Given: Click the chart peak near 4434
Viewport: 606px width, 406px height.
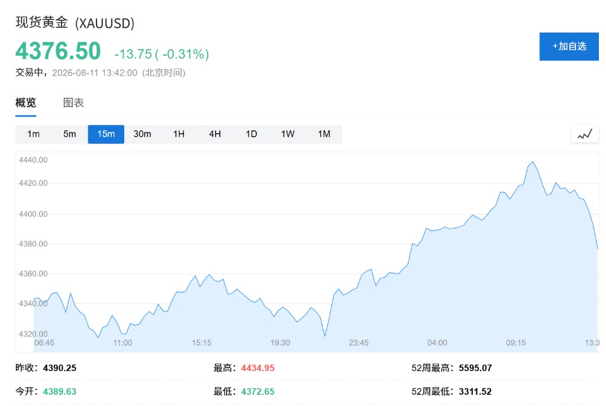Looking at the screenshot, I should (x=533, y=162).
